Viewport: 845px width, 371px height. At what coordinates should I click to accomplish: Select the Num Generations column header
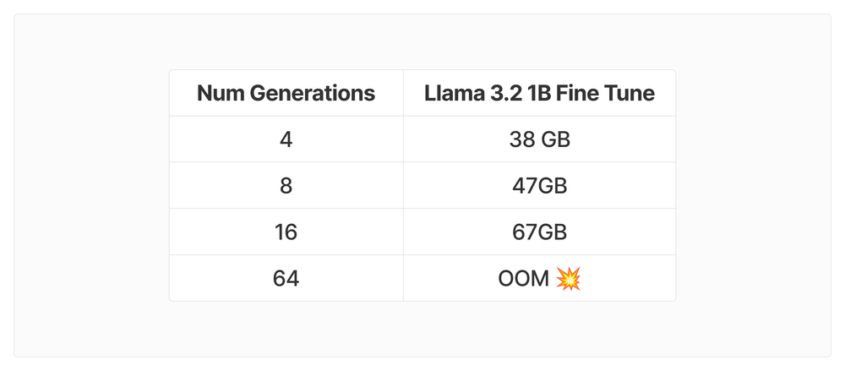point(286,93)
